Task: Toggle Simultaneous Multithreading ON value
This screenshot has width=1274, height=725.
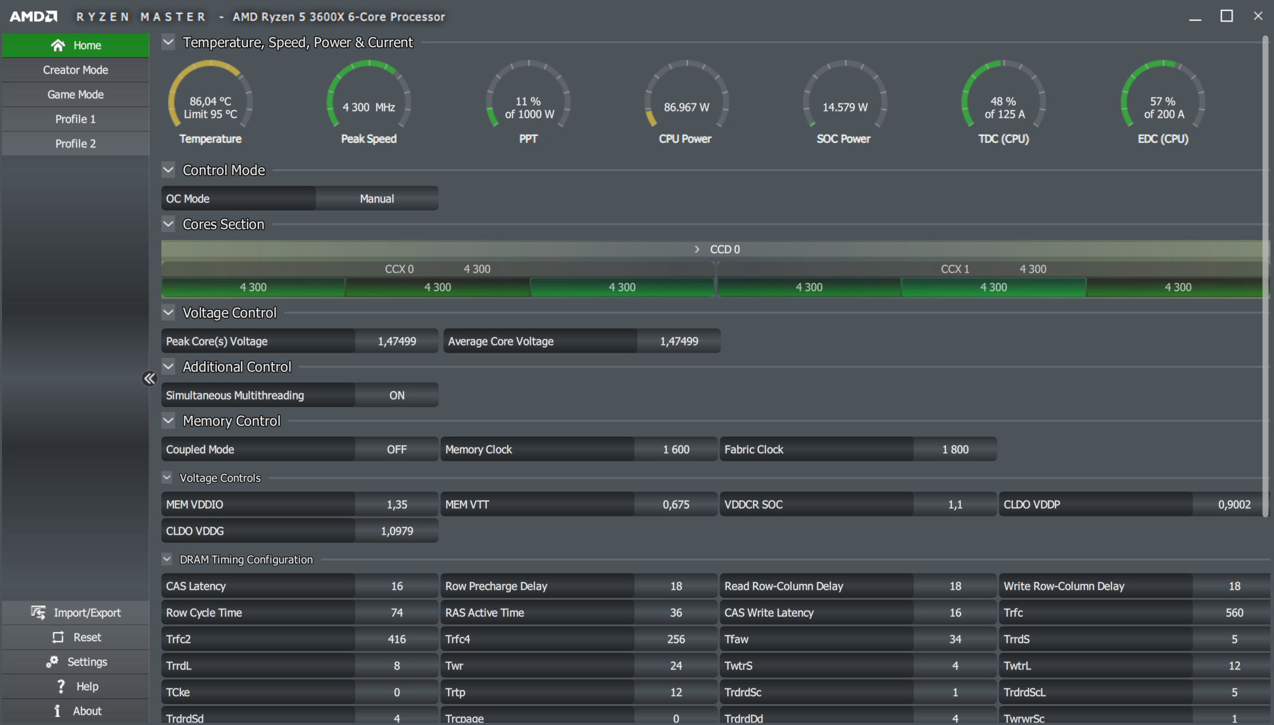Action: point(396,395)
